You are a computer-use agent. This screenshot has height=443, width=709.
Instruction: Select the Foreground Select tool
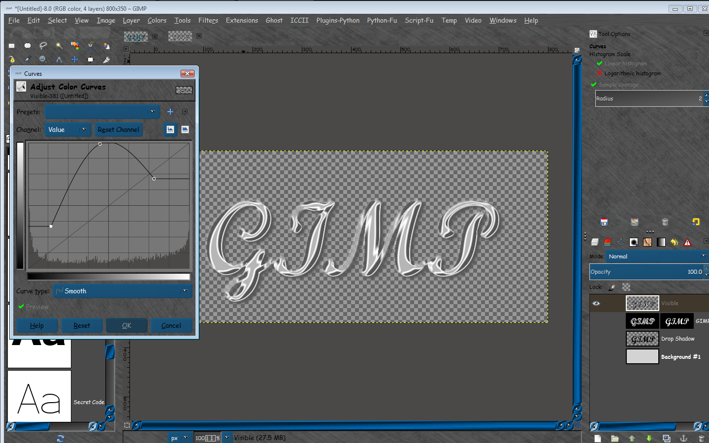[x=106, y=46]
